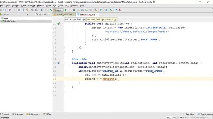Click the MainActivity breadcrumb
Image resolution: width=213 pixels, height=119 pixels.
pyautogui.click(x=75, y=20)
